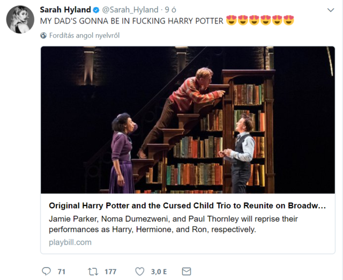Click the reply count 71
The height and width of the screenshot is (280, 343).
61,271
